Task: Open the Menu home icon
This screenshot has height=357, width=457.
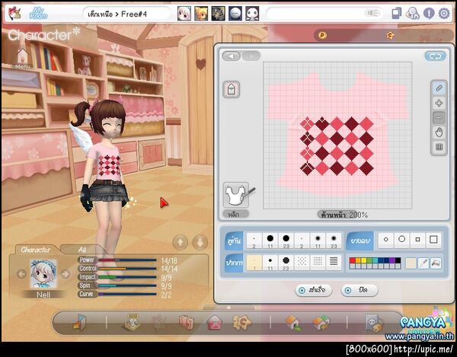Action: [23, 59]
